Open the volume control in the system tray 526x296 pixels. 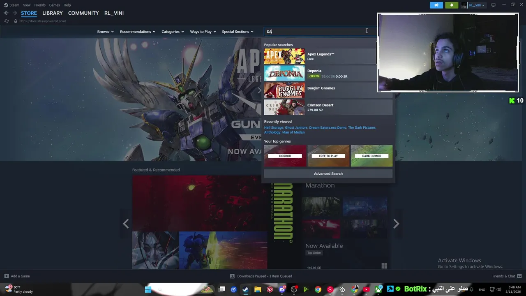pos(499,289)
